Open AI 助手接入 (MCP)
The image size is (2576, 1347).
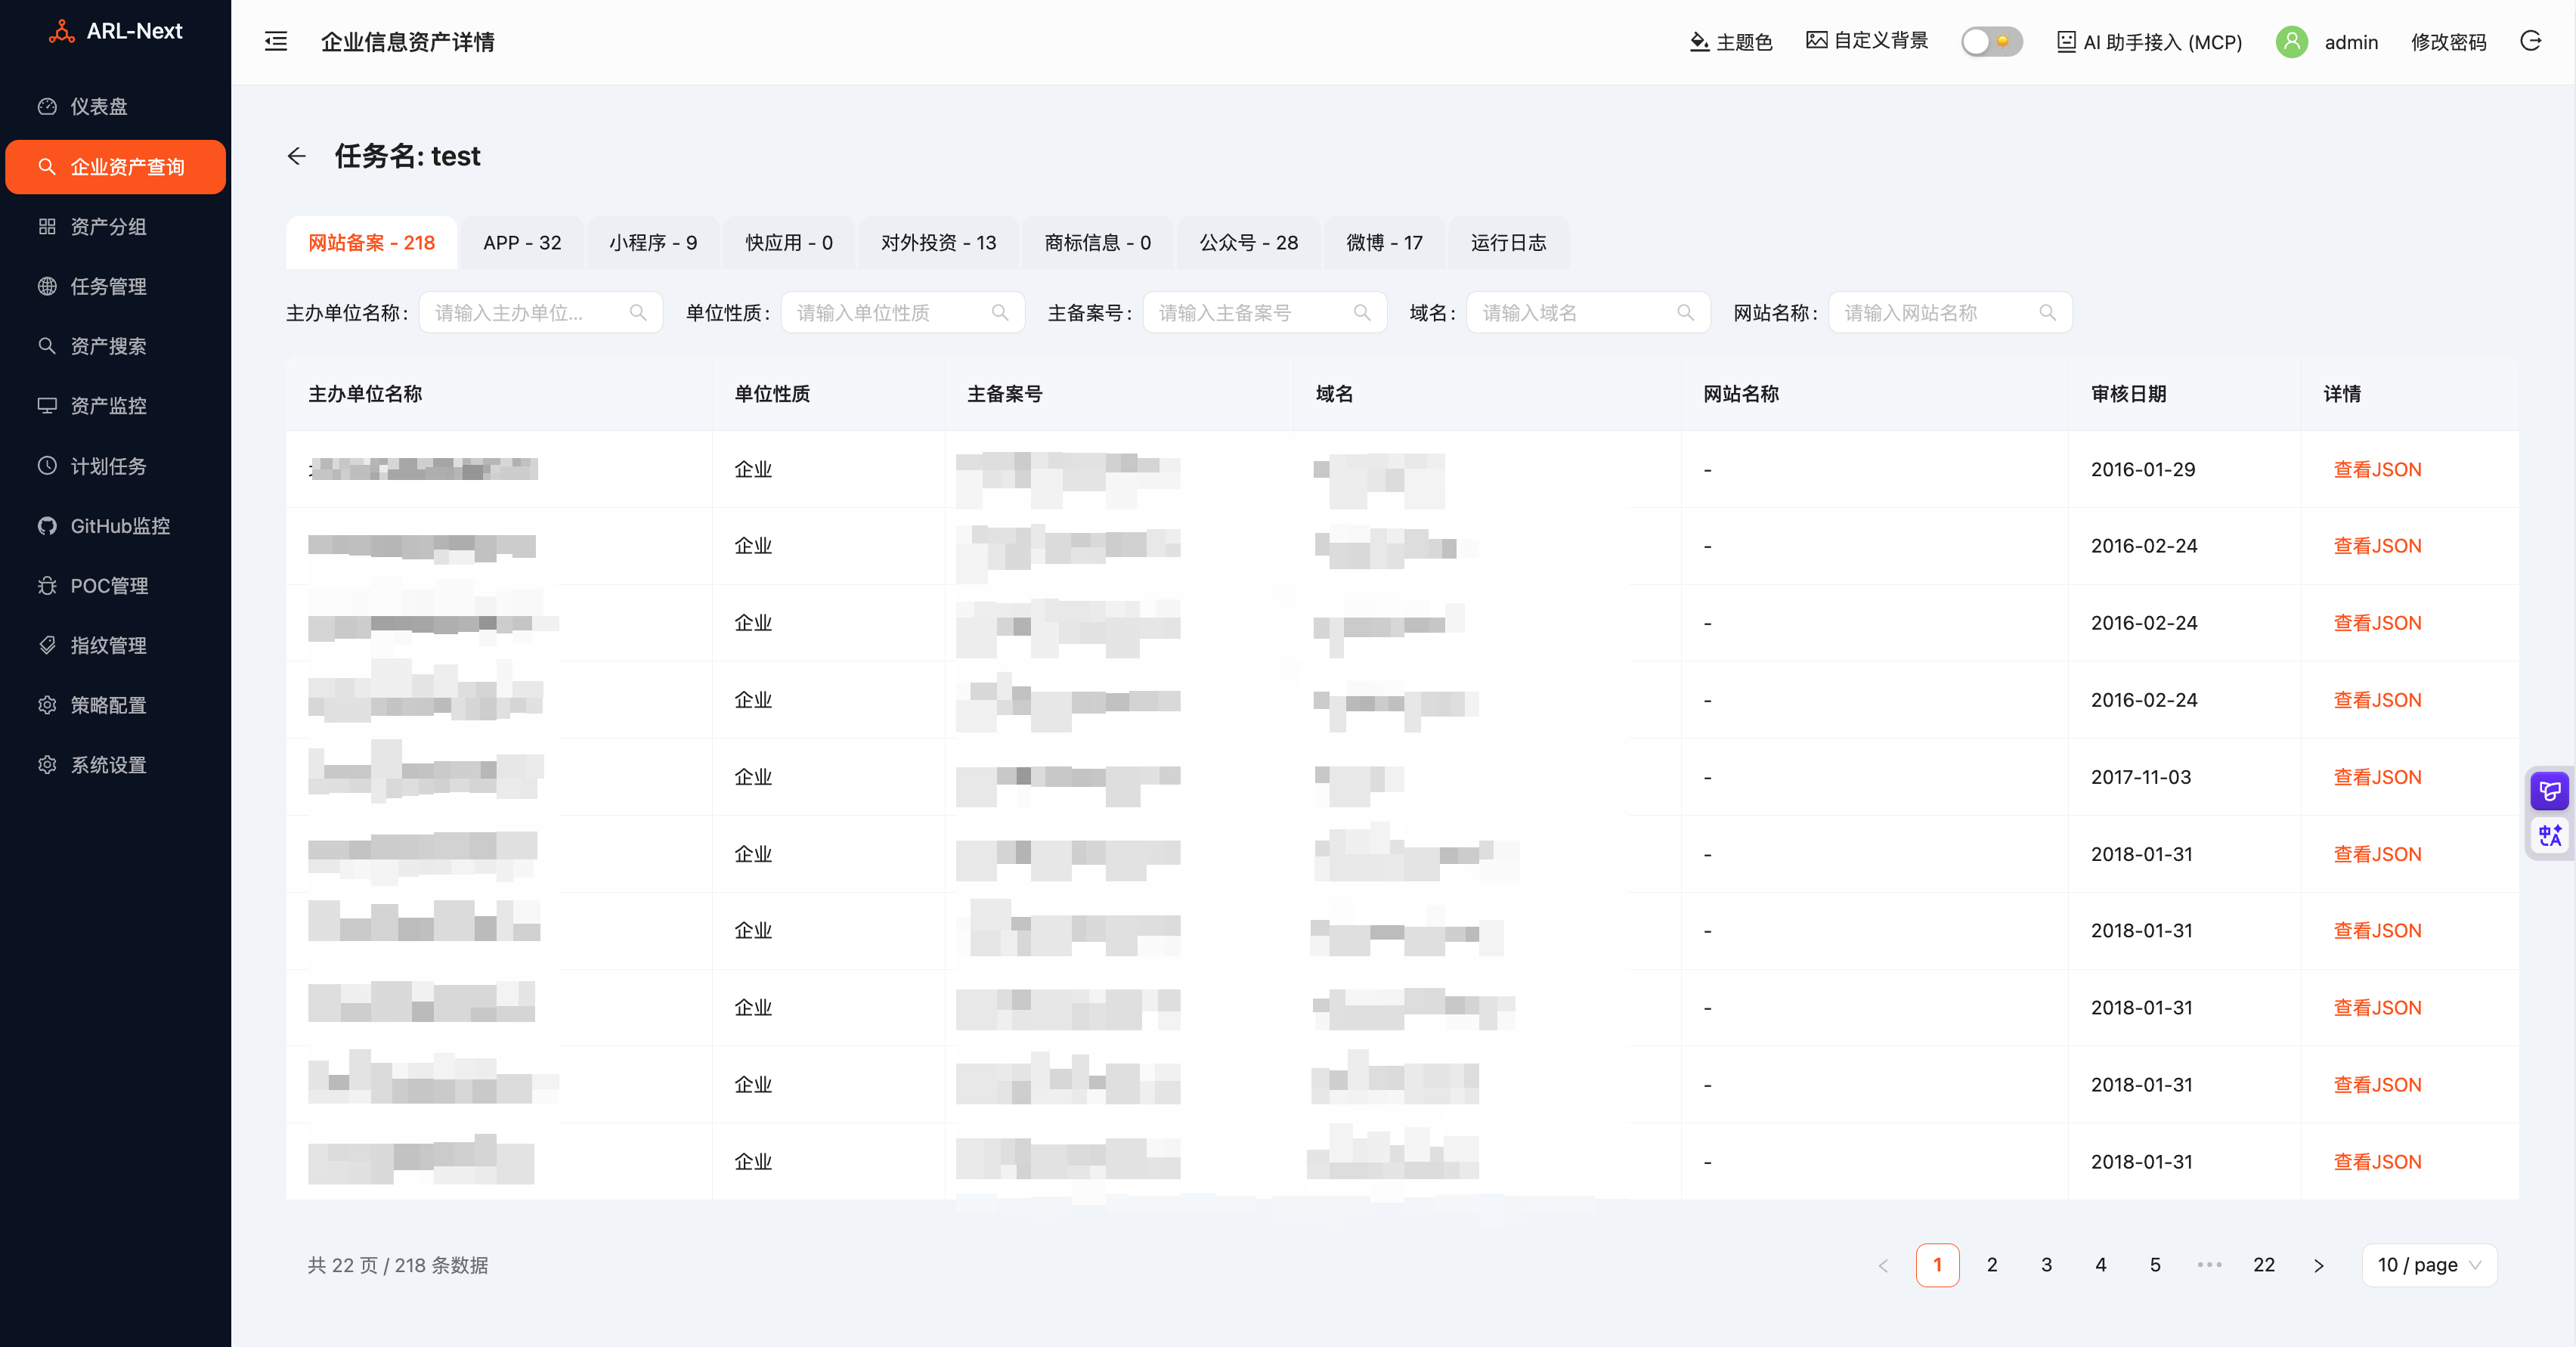coord(2149,42)
